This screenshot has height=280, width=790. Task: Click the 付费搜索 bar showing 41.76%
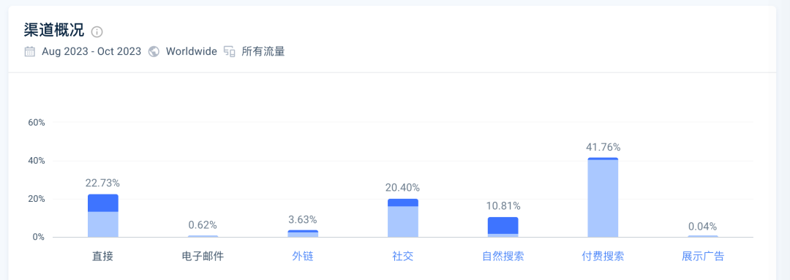pos(603,197)
